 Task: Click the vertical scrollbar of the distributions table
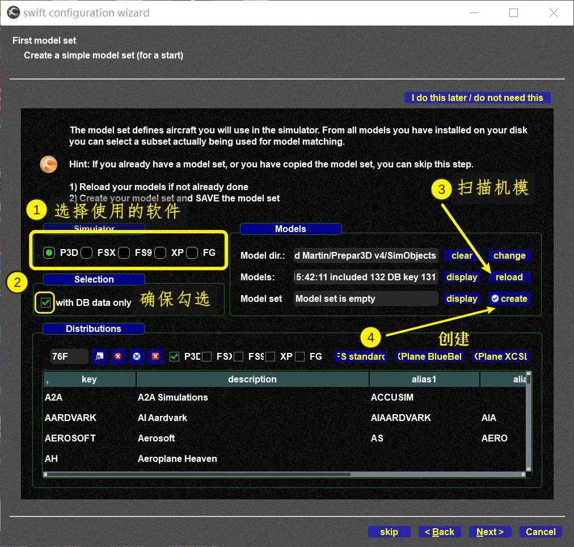529,422
